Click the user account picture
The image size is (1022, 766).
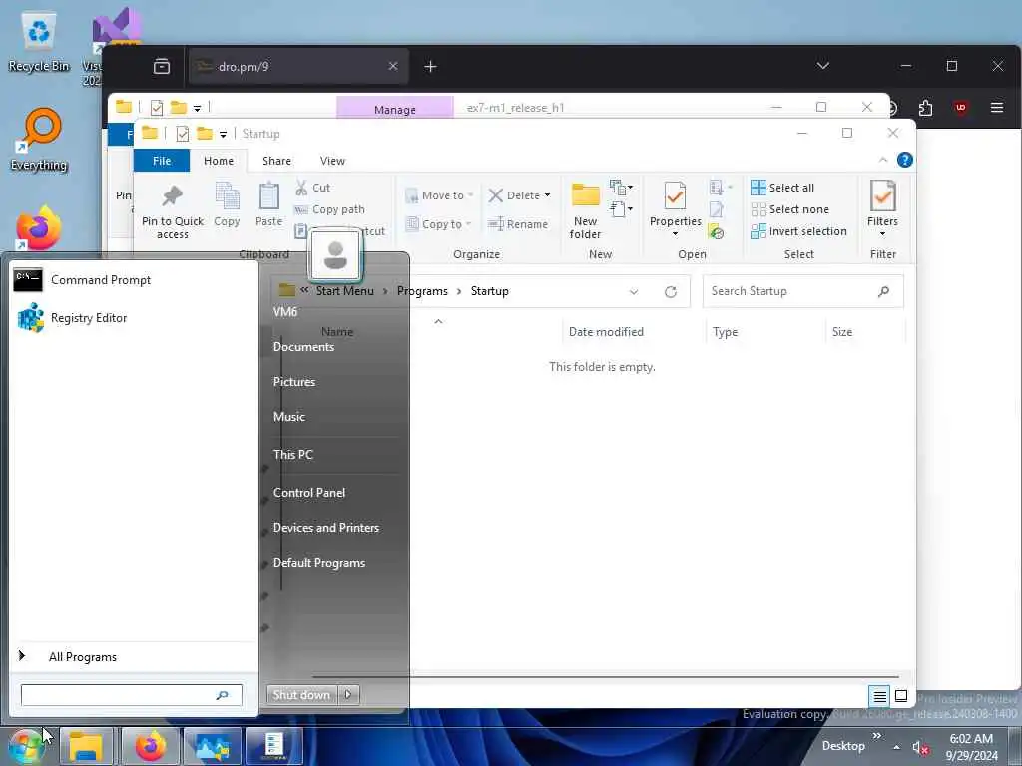pos(335,254)
